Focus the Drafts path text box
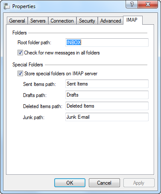The width and height of the screenshot is (161, 194). [x=107, y=95]
